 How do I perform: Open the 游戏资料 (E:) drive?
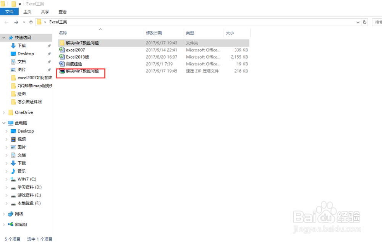29,195
